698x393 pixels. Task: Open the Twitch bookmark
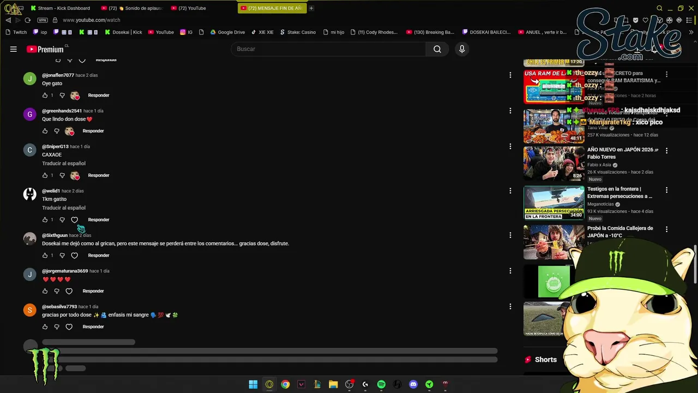[x=16, y=32]
